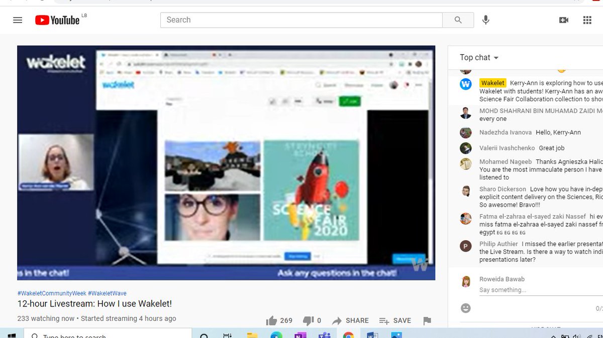The height and width of the screenshot is (338, 603).
Task: Click the livestream video player
Action: pyautogui.click(x=226, y=162)
